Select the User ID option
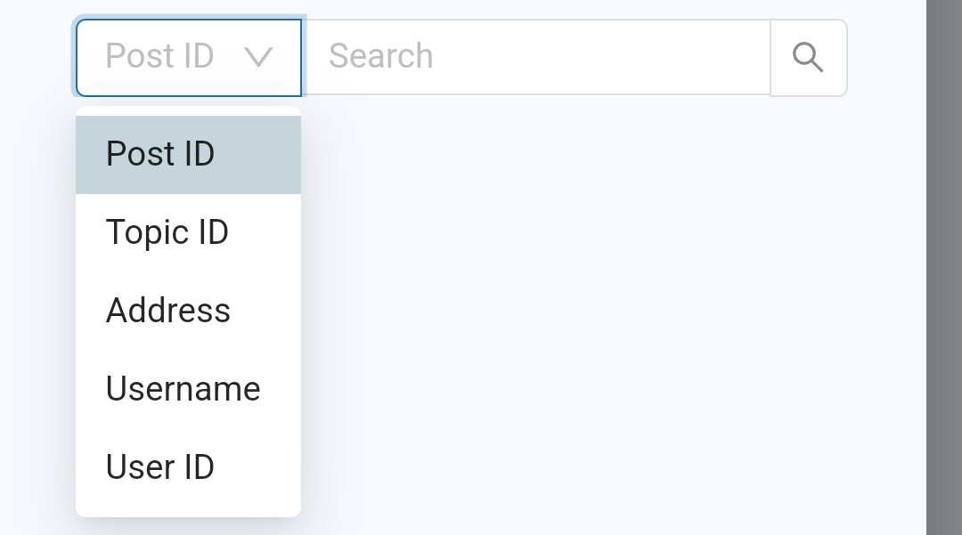The image size is (962, 535). (x=188, y=467)
